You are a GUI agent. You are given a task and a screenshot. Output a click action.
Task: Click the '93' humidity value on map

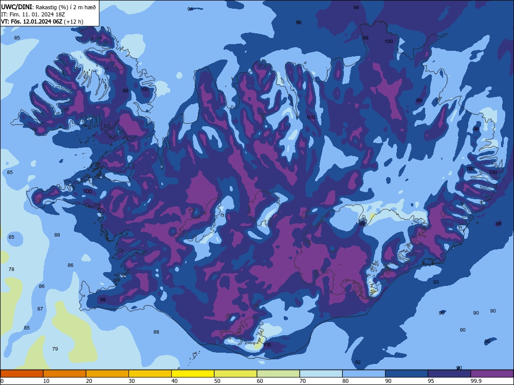click(x=436, y=282)
